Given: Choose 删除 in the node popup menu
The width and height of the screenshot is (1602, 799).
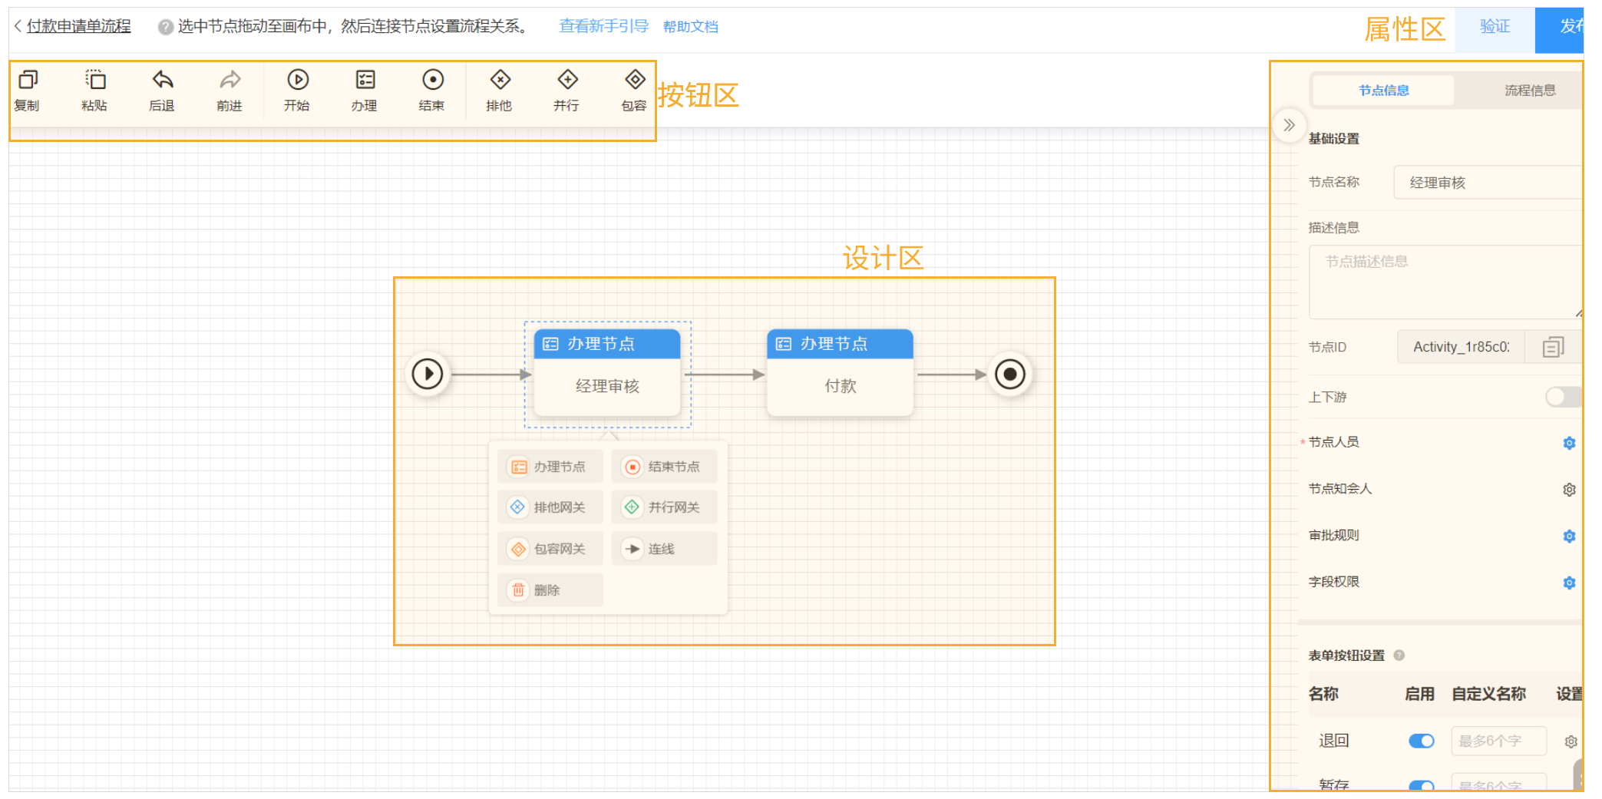Looking at the screenshot, I should click(x=548, y=590).
